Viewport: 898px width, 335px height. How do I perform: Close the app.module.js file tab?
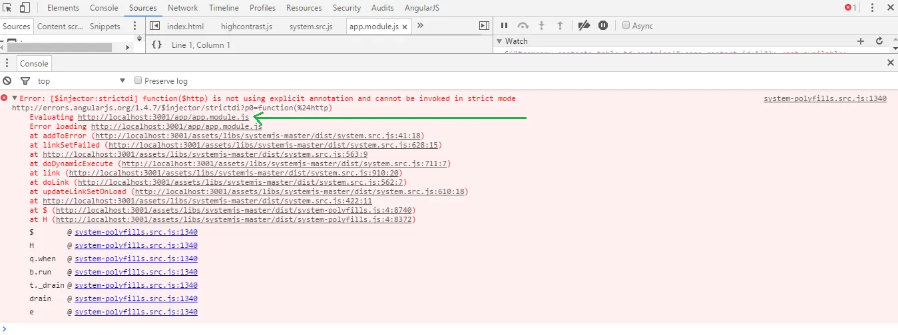tap(405, 27)
